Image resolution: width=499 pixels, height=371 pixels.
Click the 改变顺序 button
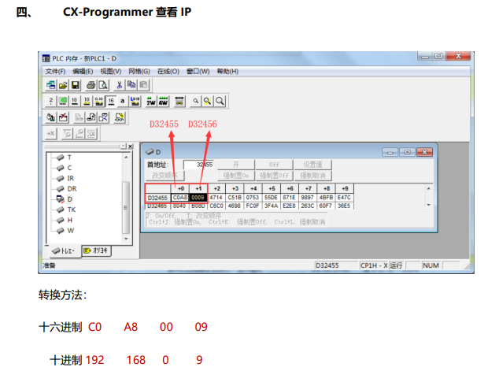(x=165, y=176)
